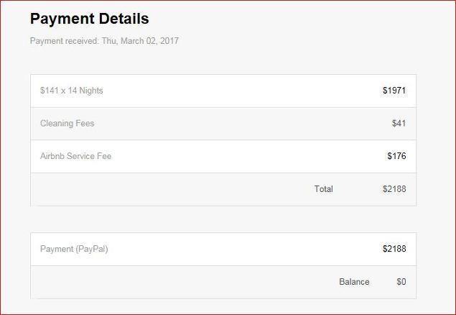Select the $2188 total amount

click(394, 189)
